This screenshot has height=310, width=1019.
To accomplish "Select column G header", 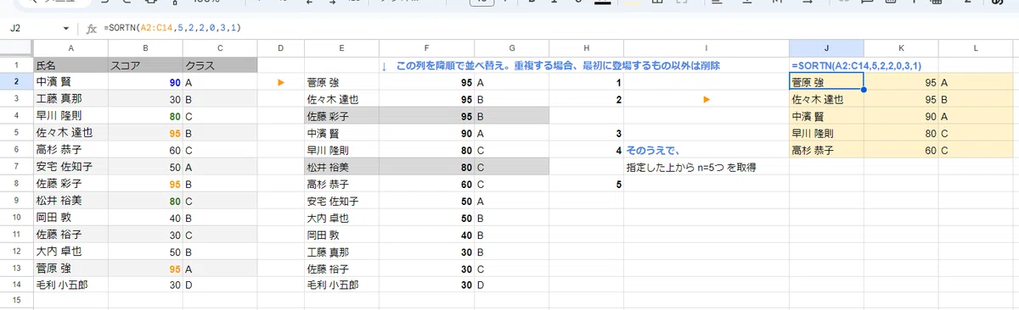I will 512,48.
